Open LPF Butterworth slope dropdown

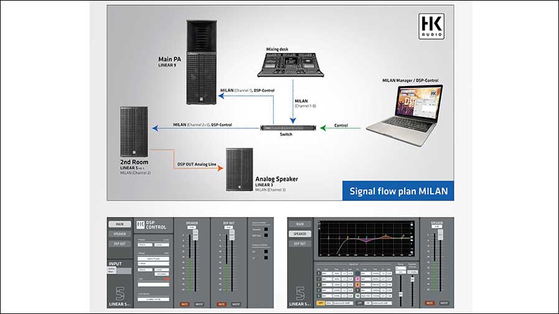382,303
